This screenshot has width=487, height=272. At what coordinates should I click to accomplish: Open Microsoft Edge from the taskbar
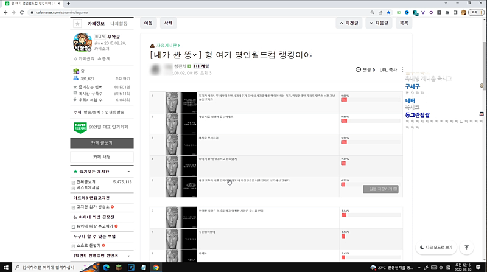point(106,267)
